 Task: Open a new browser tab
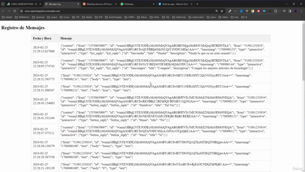point(197,4)
